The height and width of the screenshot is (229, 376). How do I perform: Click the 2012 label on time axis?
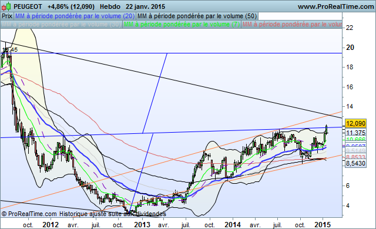51,225
